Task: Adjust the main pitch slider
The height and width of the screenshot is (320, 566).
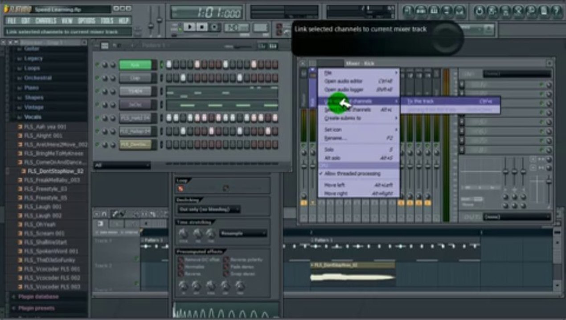Action: click(x=159, y=19)
